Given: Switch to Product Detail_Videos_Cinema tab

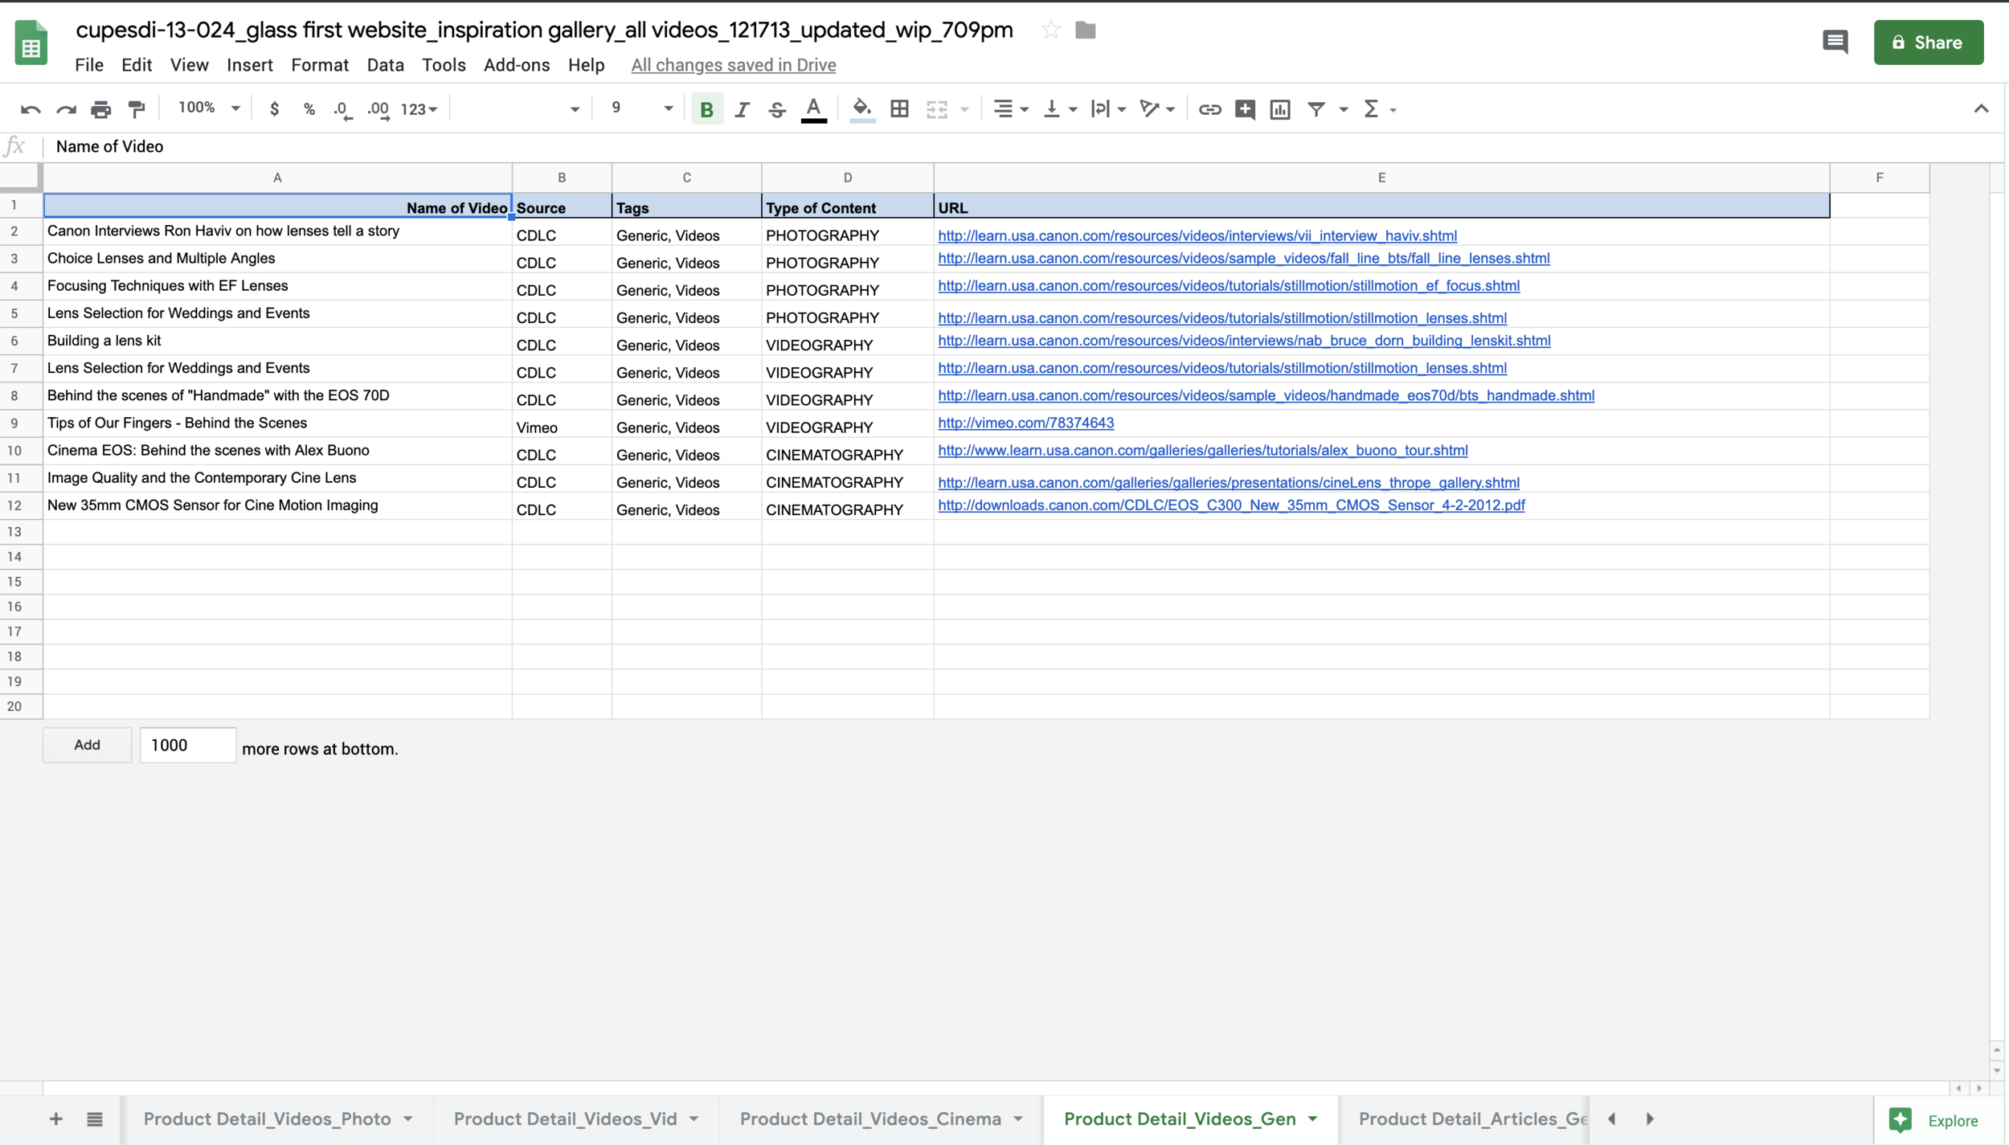Looking at the screenshot, I should 870,1118.
